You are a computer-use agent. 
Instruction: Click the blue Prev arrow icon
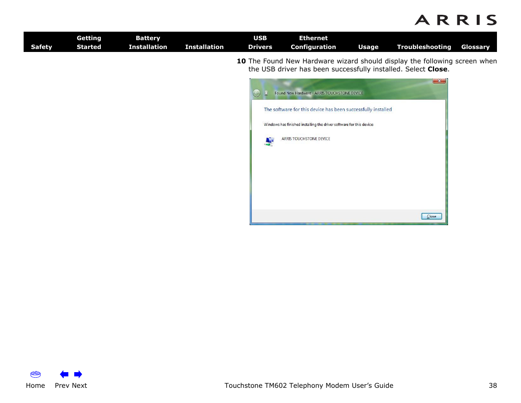[x=64, y=374]
